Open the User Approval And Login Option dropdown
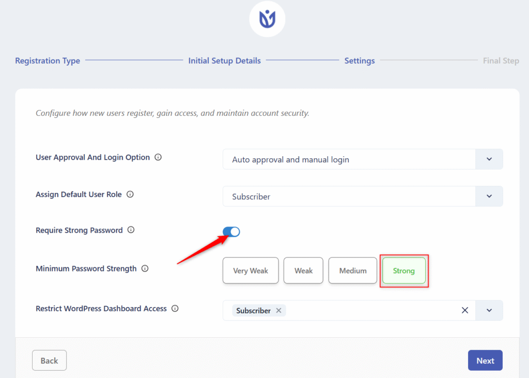This screenshot has width=529, height=378. click(489, 159)
